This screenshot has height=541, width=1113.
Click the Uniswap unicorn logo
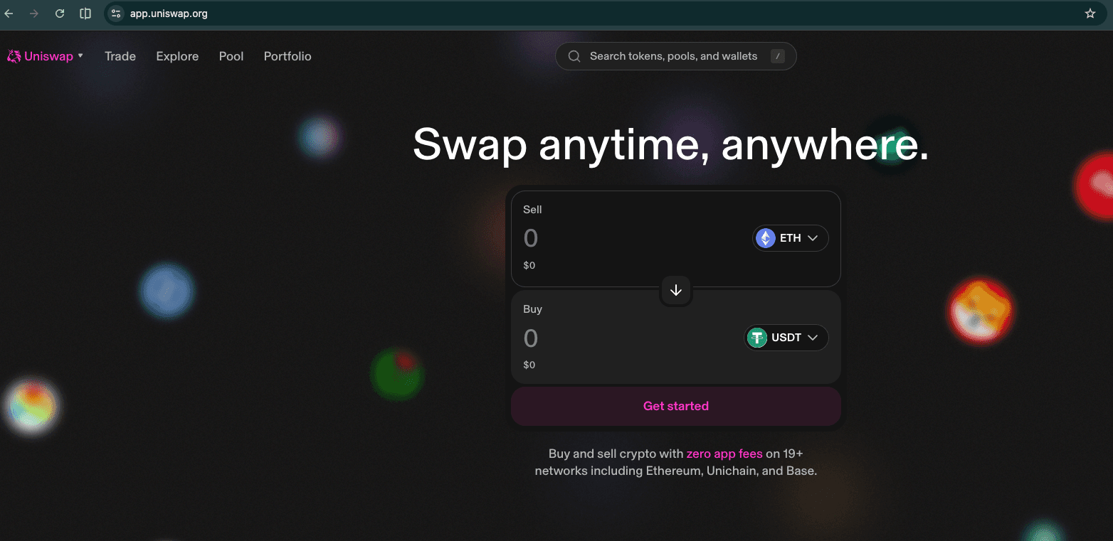(x=14, y=56)
